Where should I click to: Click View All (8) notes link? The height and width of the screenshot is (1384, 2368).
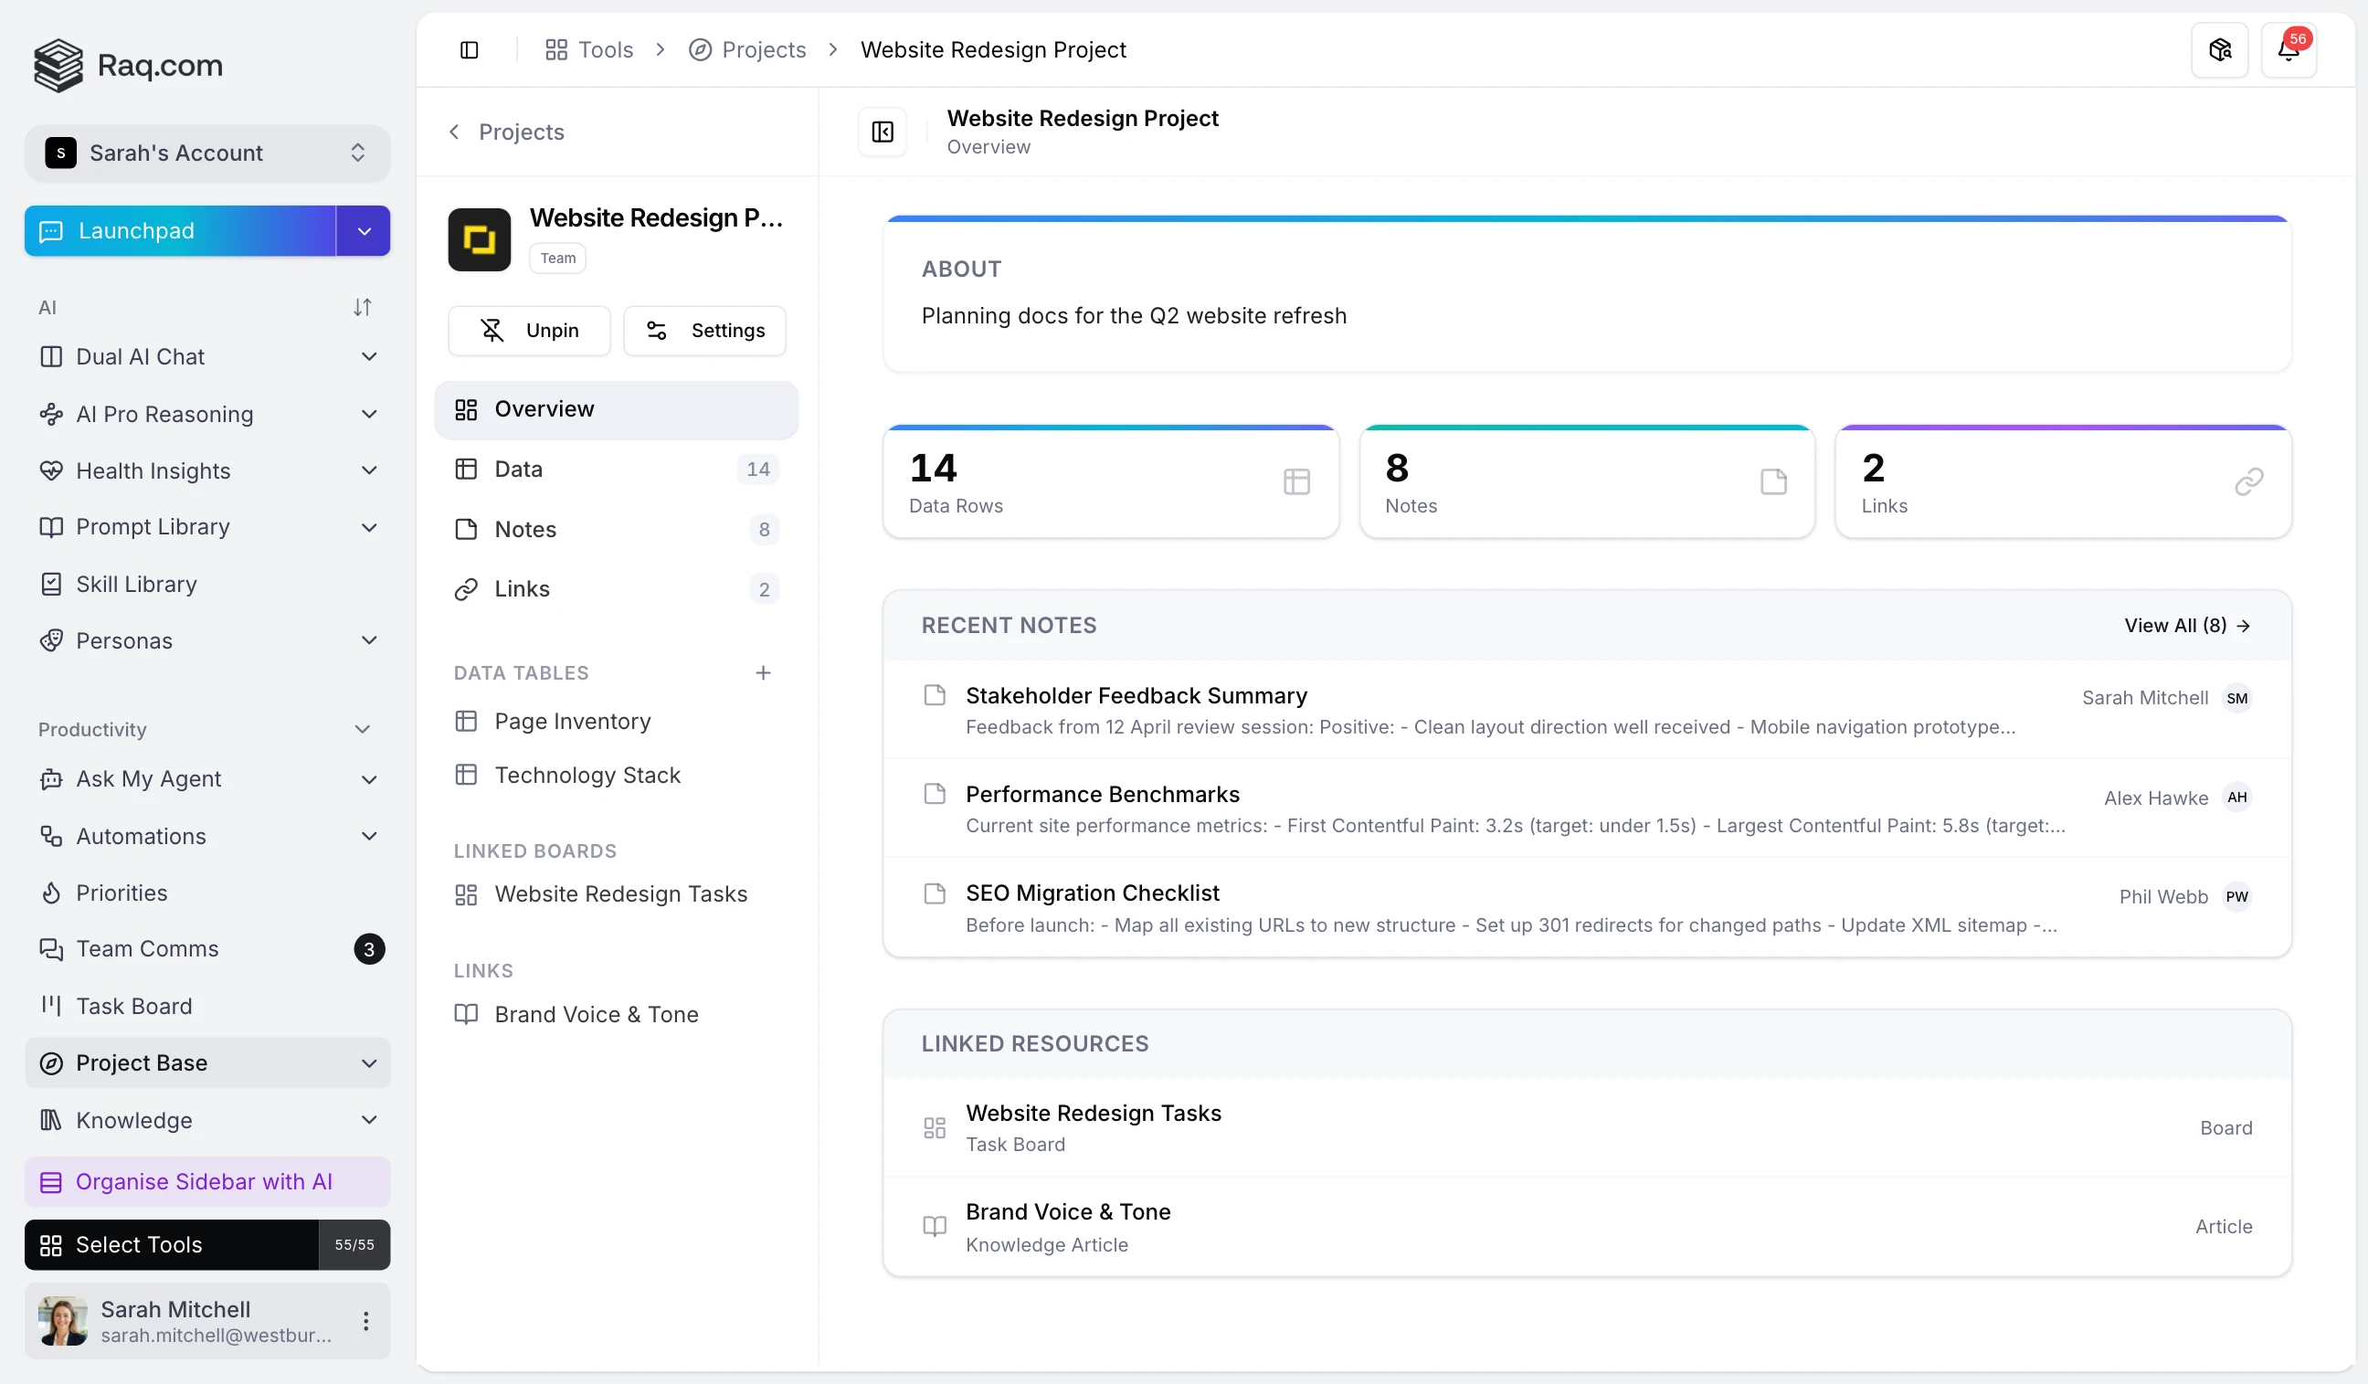(x=2185, y=625)
